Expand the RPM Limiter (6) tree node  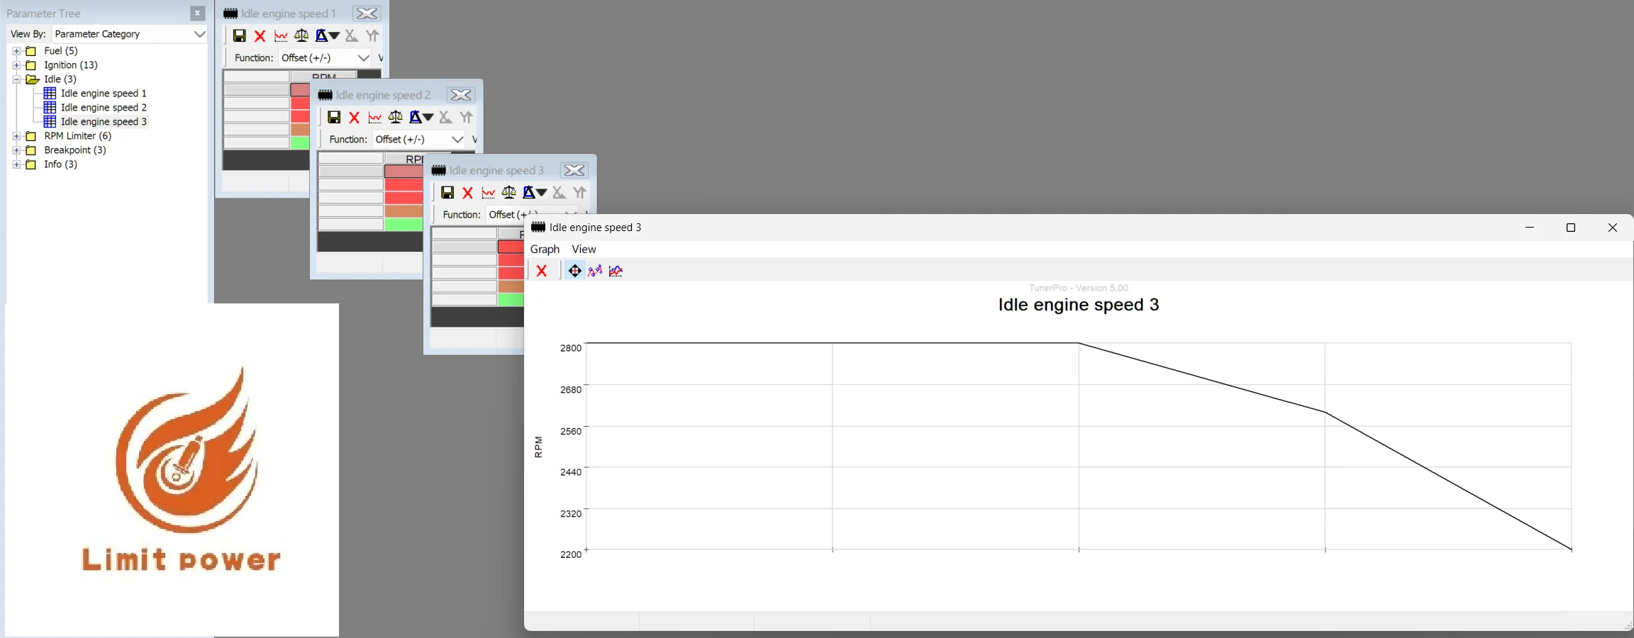[x=16, y=136]
